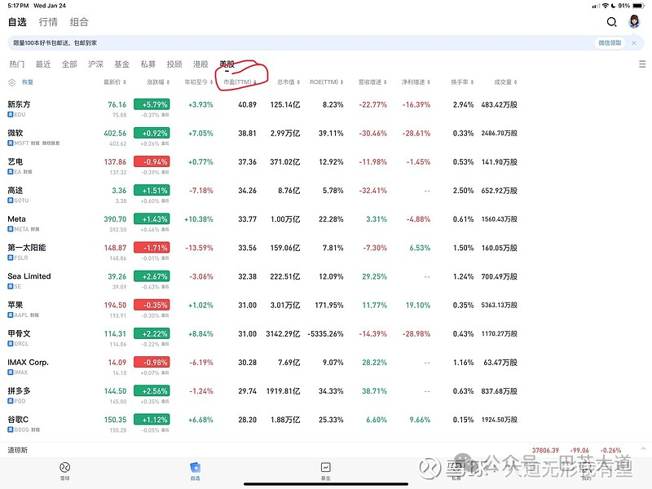Tap the 微信领取 button in banner

(x=610, y=43)
